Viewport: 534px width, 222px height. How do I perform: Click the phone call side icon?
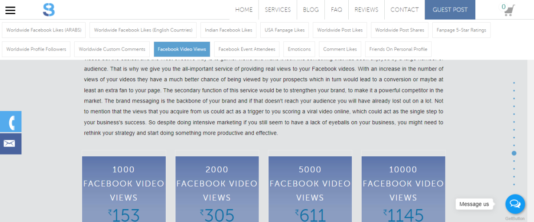tap(11, 122)
